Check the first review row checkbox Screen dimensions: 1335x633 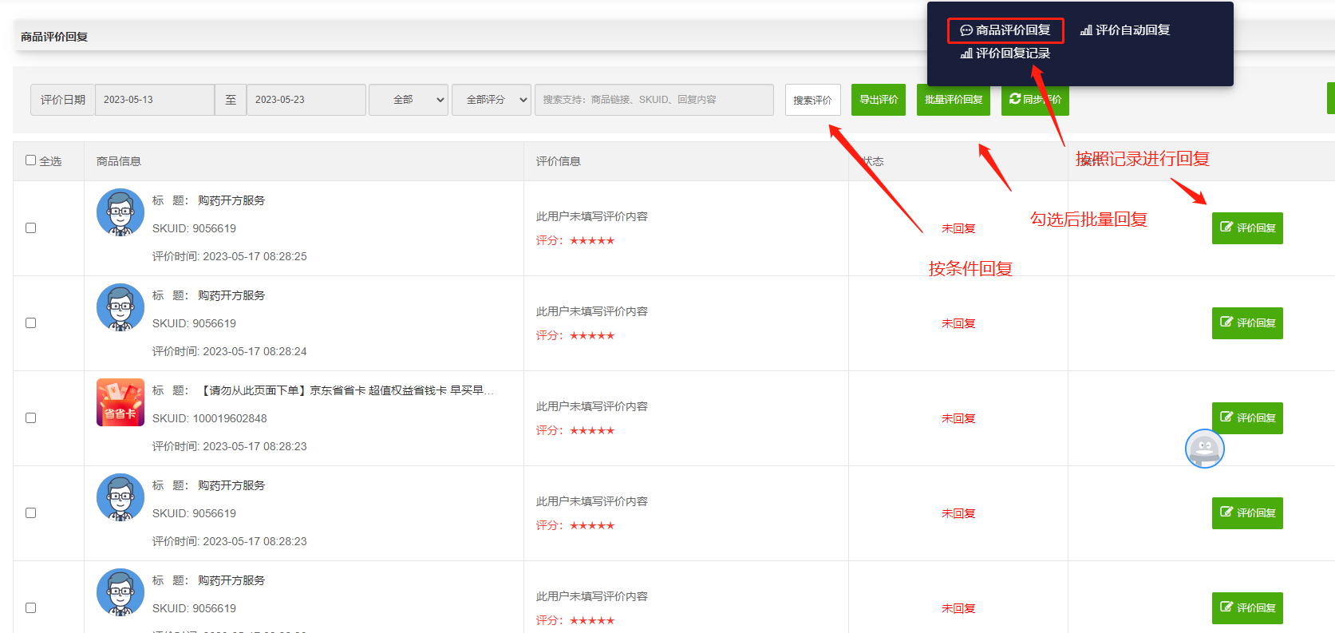coord(31,228)
